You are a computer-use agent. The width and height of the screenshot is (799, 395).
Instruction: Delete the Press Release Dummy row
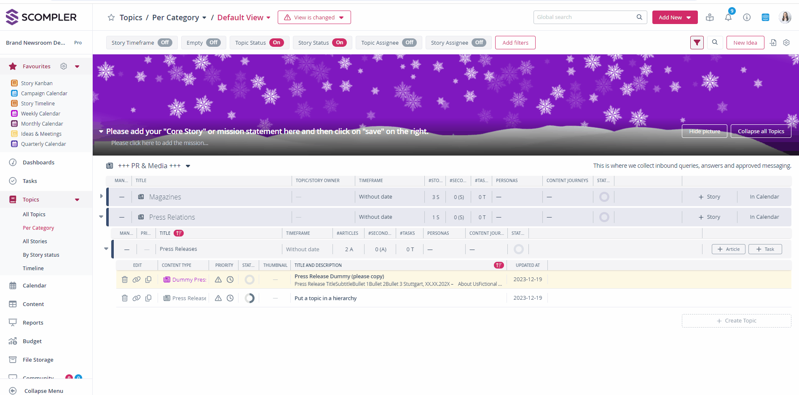pos(125,279)
